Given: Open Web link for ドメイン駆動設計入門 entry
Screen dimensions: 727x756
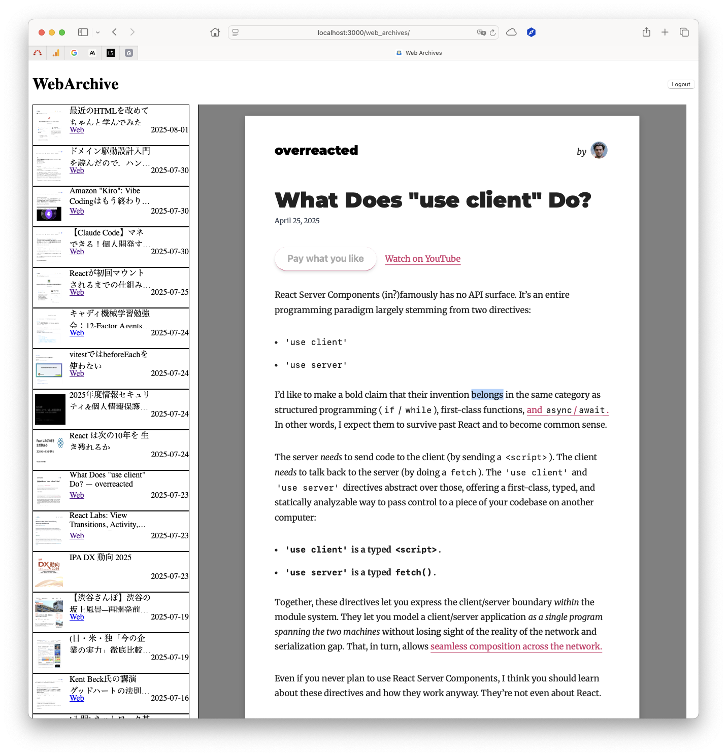Looking at the screenshot, I should tap(77, 170).
